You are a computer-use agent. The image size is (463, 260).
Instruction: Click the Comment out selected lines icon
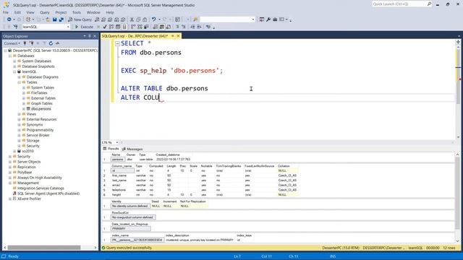177,27
